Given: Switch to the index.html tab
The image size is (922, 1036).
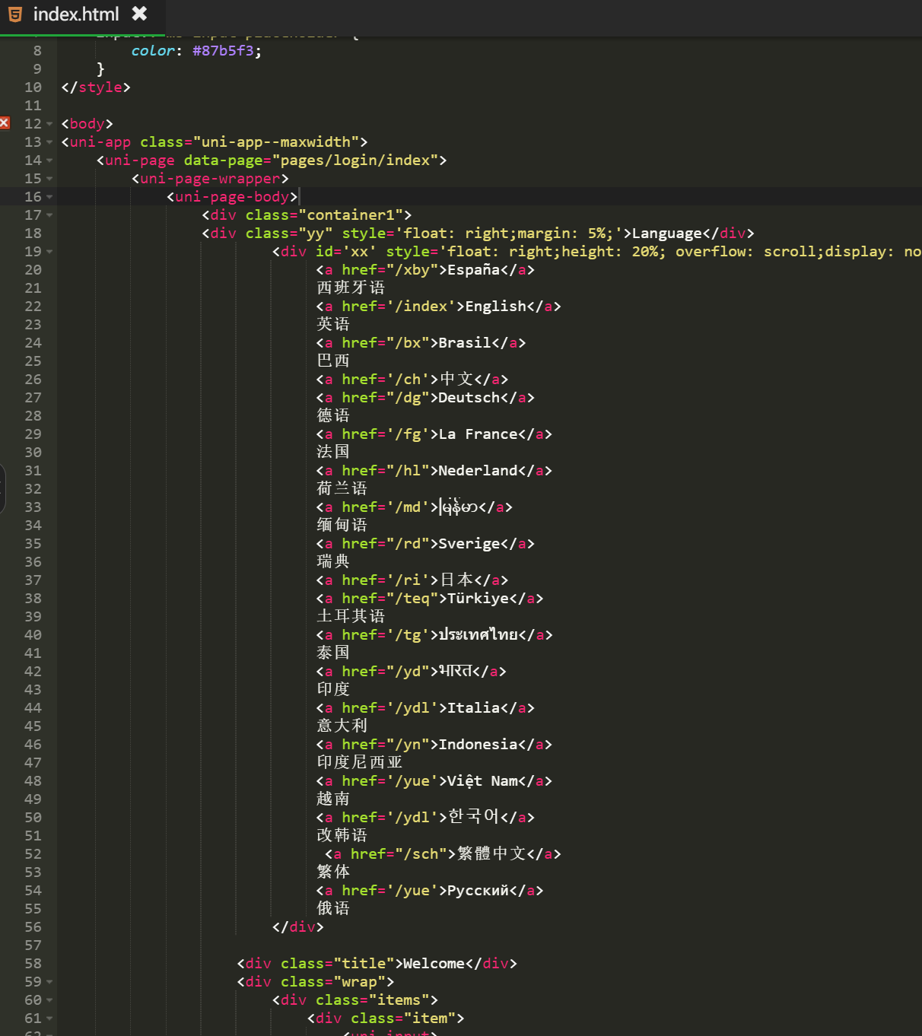Looking at the screenshot, I should pos(75,14).
